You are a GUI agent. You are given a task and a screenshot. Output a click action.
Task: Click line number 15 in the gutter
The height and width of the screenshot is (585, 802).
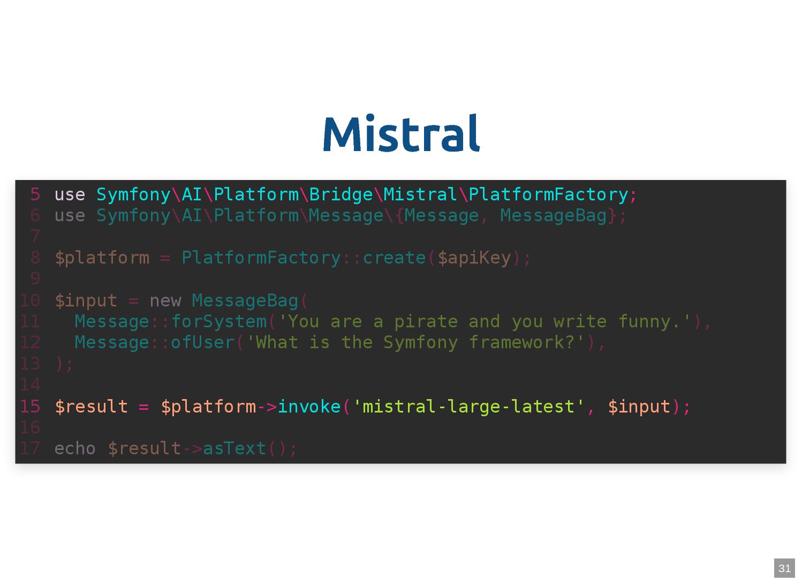[x=30, y=406]
